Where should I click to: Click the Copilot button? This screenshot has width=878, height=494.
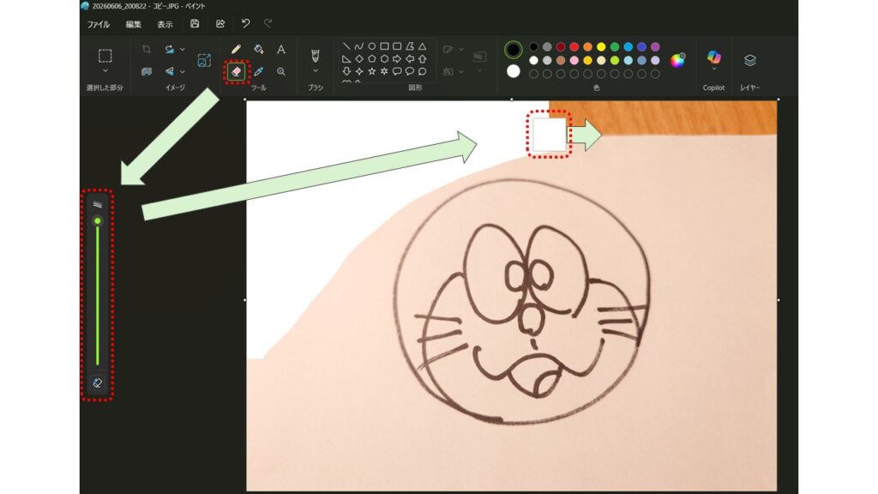pos(713,57)
